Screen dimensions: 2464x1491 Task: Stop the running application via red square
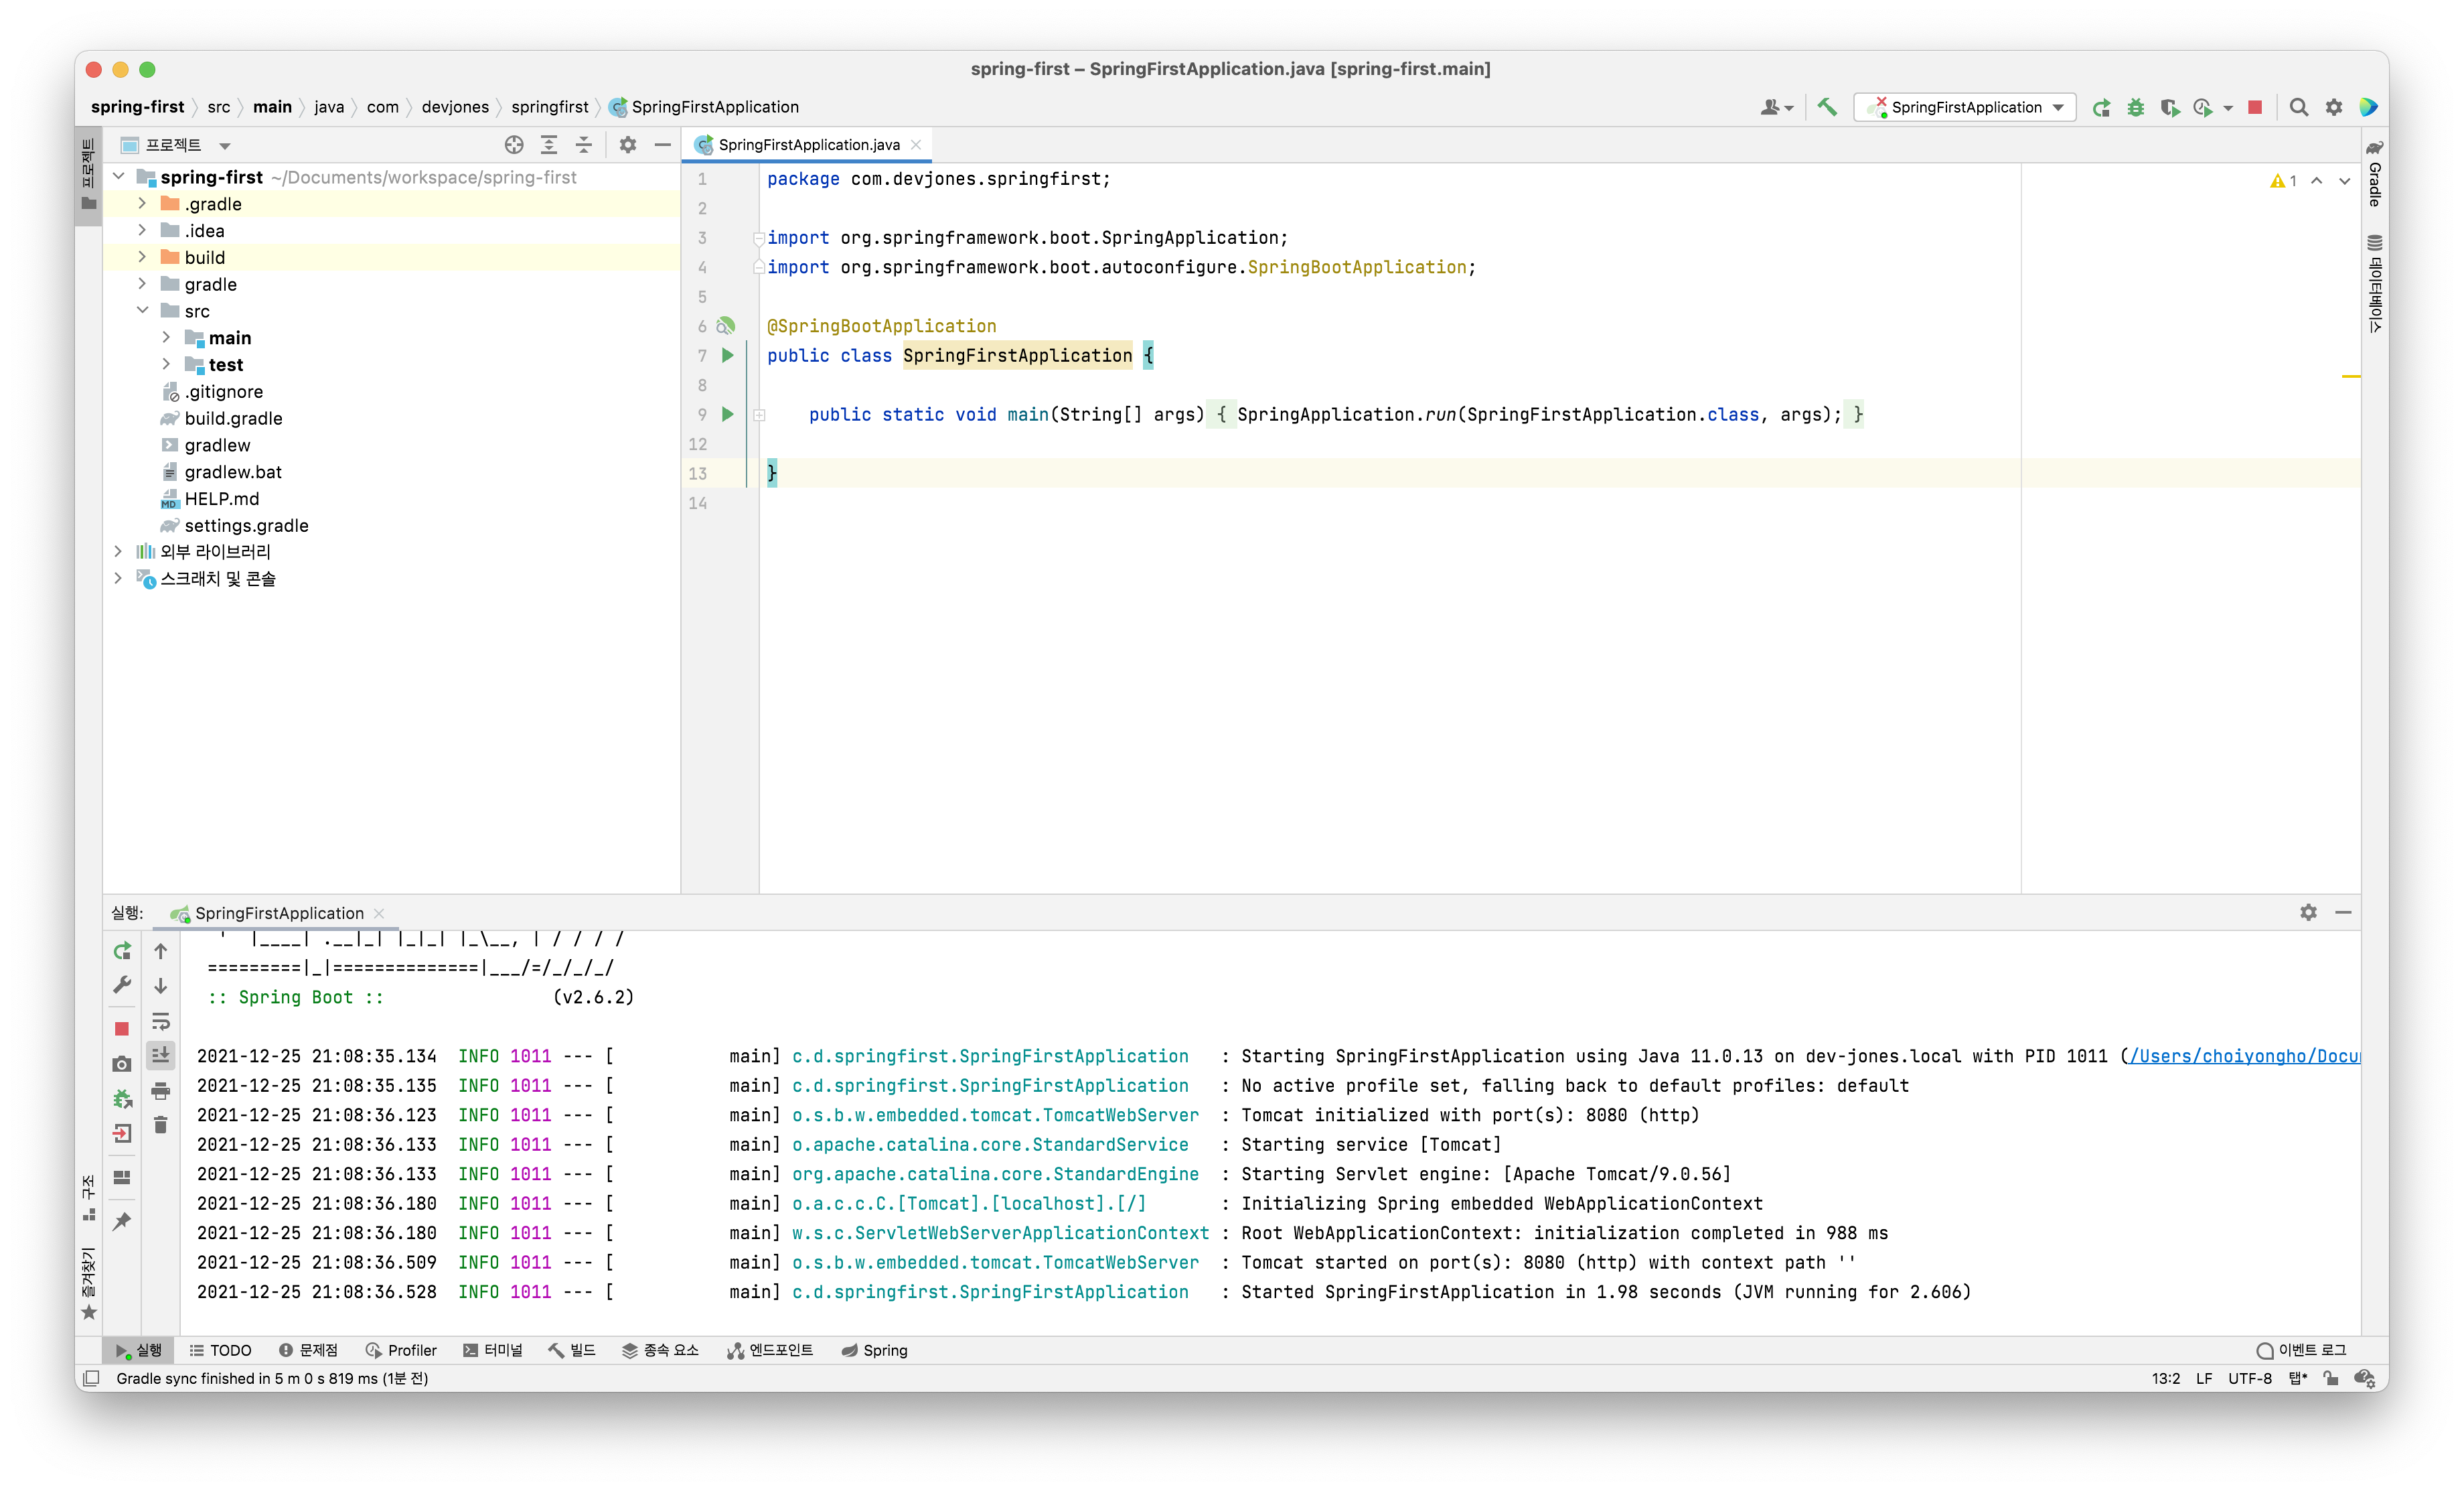(2254, 107)
